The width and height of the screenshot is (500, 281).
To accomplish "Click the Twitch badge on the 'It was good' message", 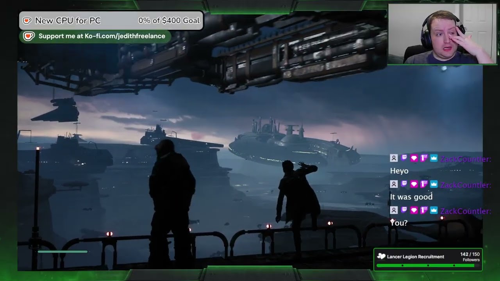I will 404,184.
